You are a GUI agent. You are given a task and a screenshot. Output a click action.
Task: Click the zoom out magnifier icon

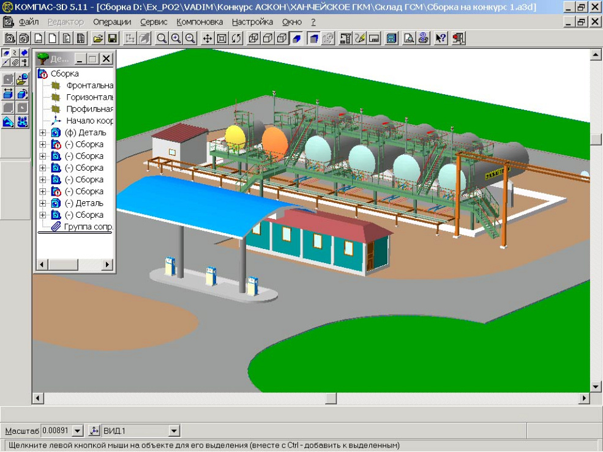pyautogui.click(x=190, y=39)
